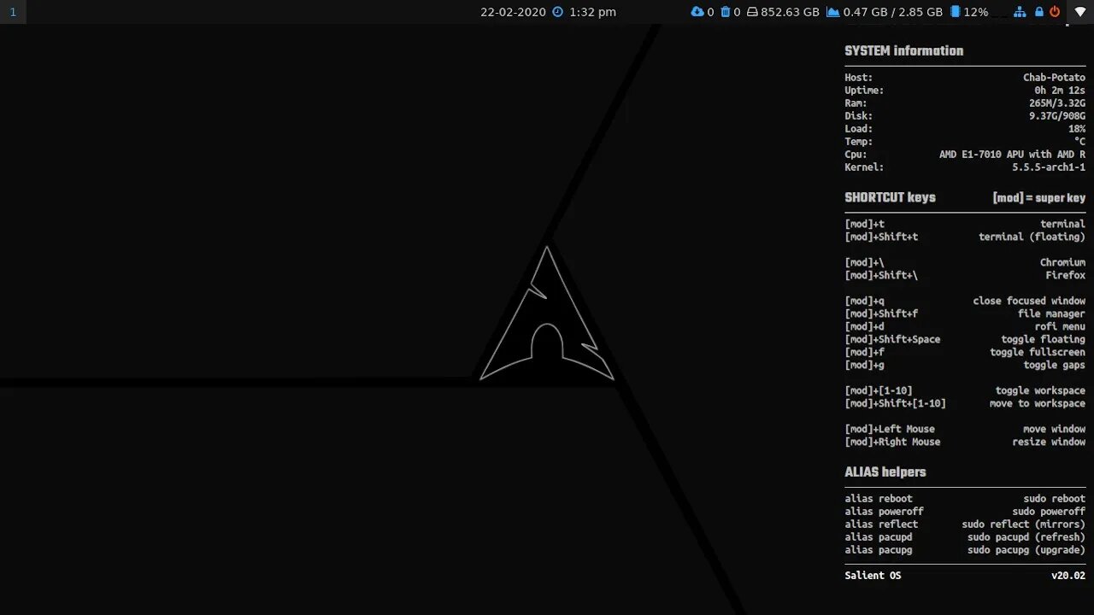Click the 'toggle gaps' label
Viewport: 1094px width, 615px height.
[1054, 365]
